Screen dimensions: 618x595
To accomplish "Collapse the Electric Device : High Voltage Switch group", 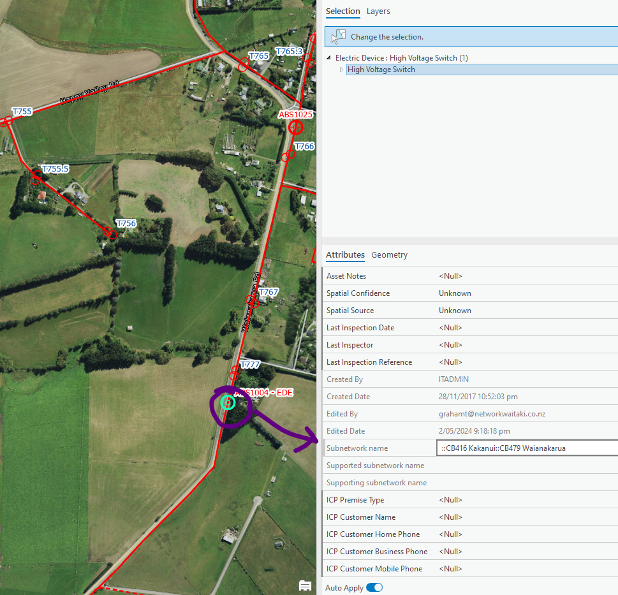I will click(328, 57).
